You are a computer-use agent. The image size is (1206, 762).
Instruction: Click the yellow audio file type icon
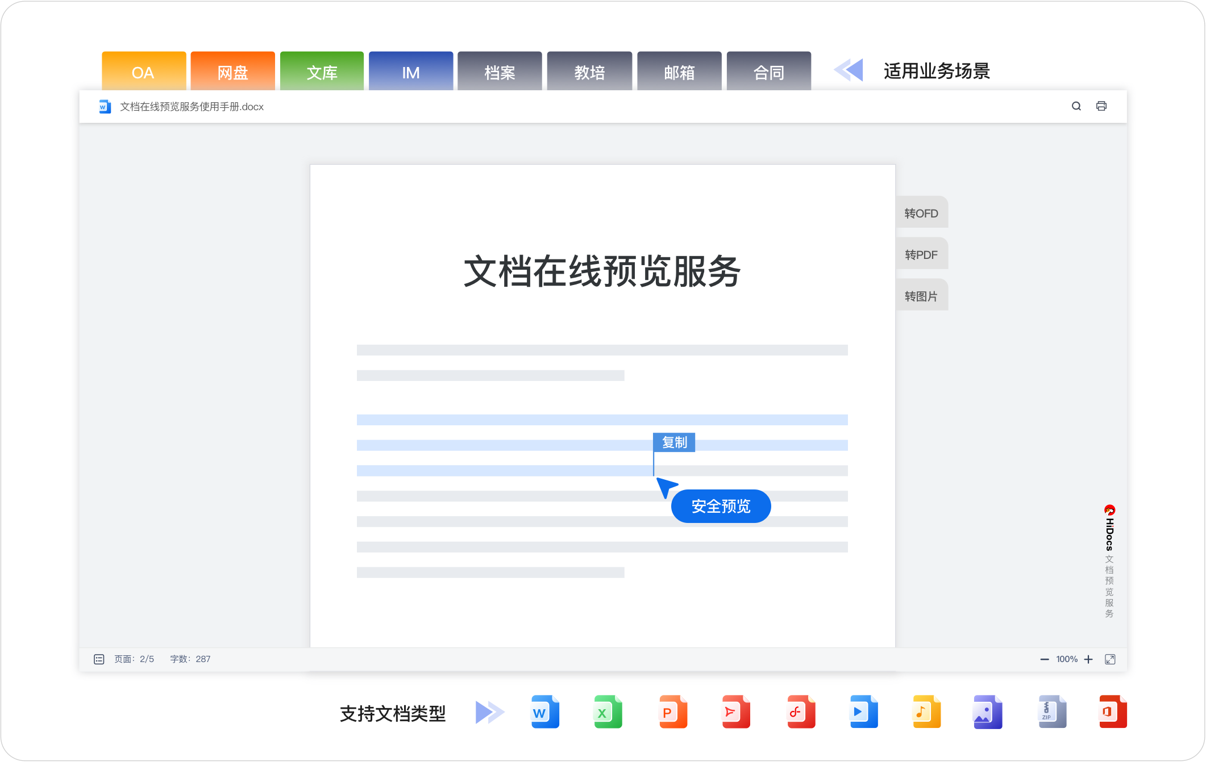tap(926, 711)
